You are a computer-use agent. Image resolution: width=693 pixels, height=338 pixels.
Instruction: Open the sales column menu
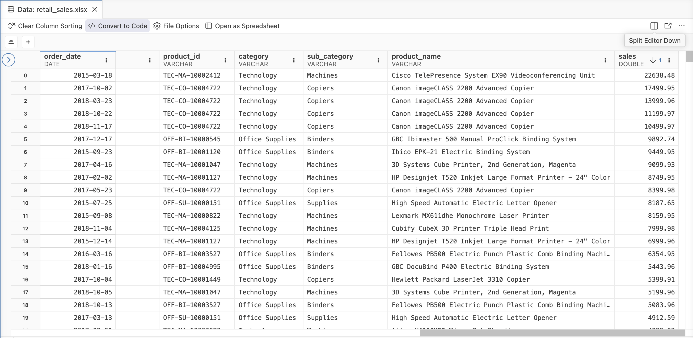669,60
